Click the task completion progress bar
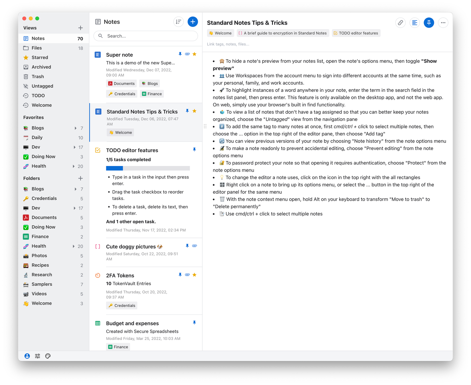Viewport: 471px width, 385px height. click(x=148, y=168)
